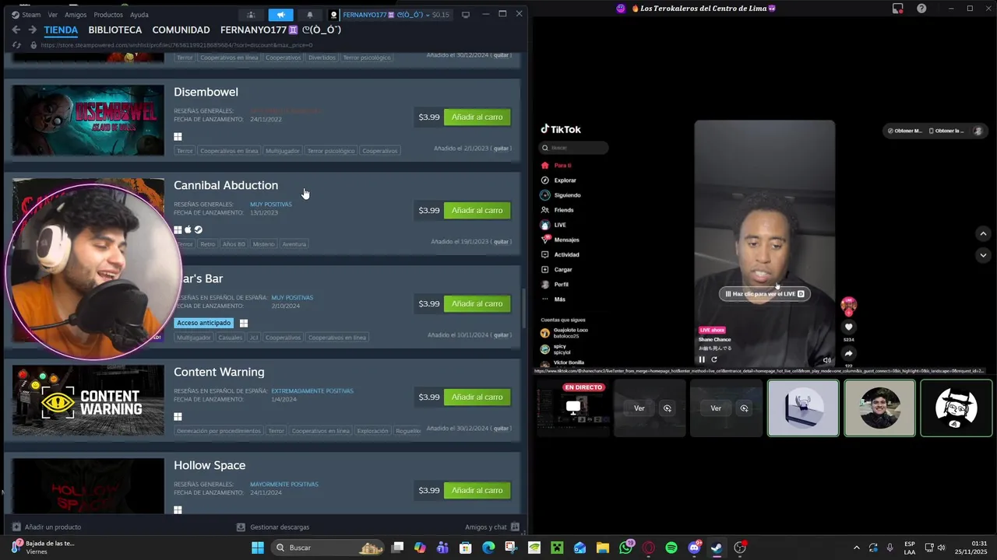Open the Ayuda menu in Steam
Image resolution: width=997 pixels, height=560 pixels.
click(139, 15)
